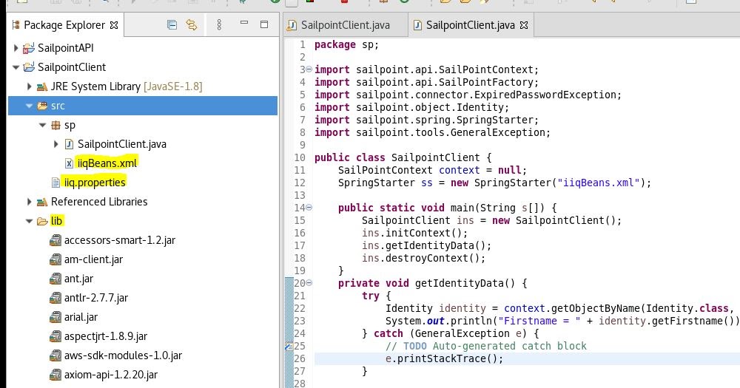The width and height of the screenshot is (740, 388).
Task: Expand the JRE System Library node
Action: [x=29, y=86]
